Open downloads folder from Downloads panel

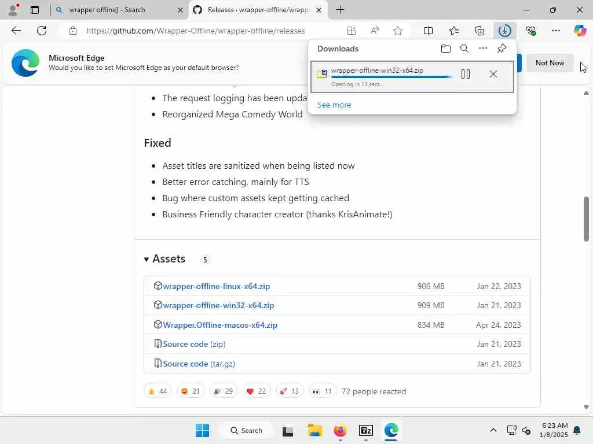[x=445, y=49]
